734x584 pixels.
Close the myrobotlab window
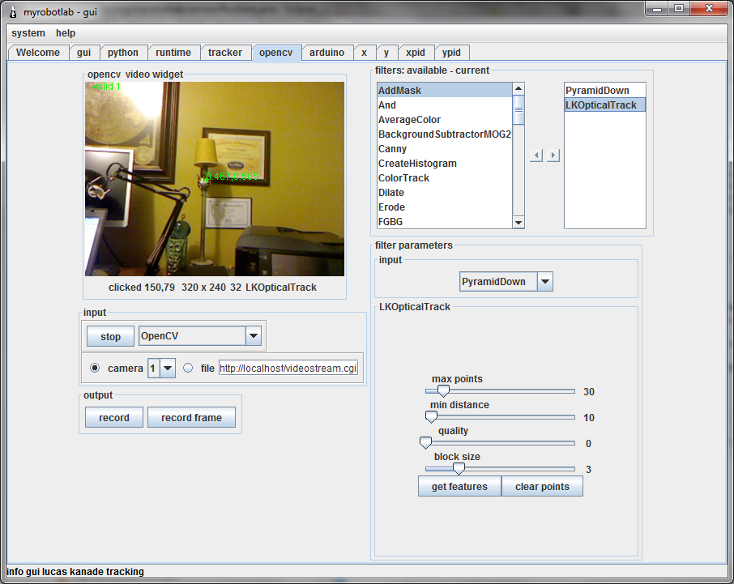[x=709, y=8]
